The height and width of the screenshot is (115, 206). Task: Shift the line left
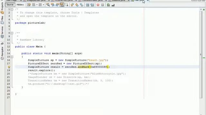click(x=87, y=5)
